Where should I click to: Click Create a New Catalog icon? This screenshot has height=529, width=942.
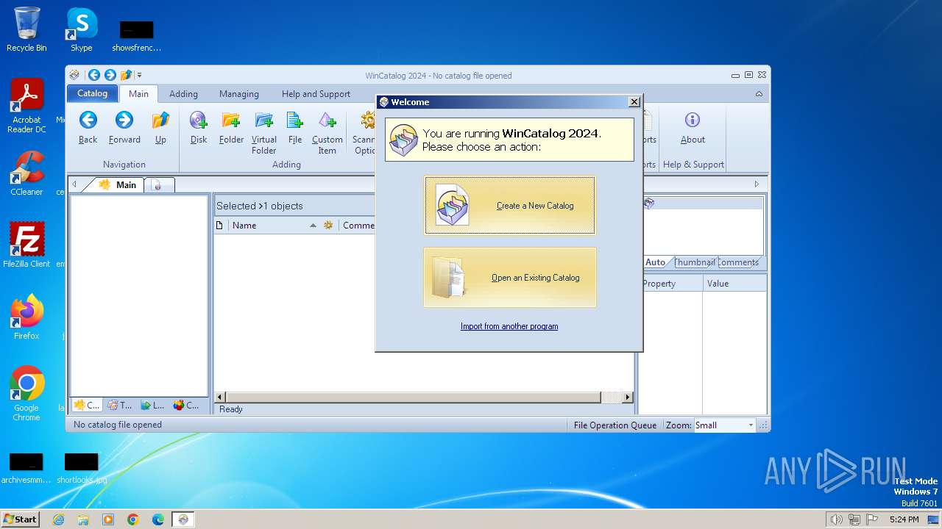pyautogui.click(x=452, y=205)
